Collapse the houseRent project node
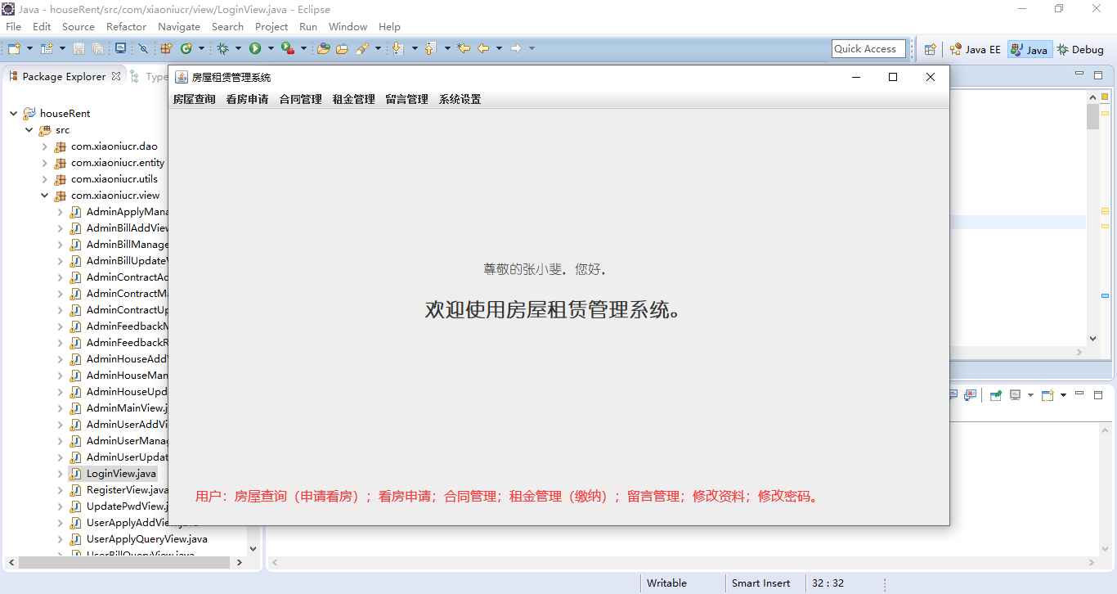The width and height of the screenshot is (1117, 594). click(x=13, y=113)
